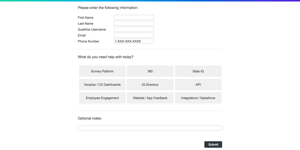Click the Phone Number label
300x150 pixels.
89,41
